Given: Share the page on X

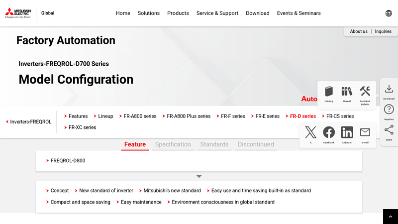Looking at the screenshot, I should (x=310, y=133).
